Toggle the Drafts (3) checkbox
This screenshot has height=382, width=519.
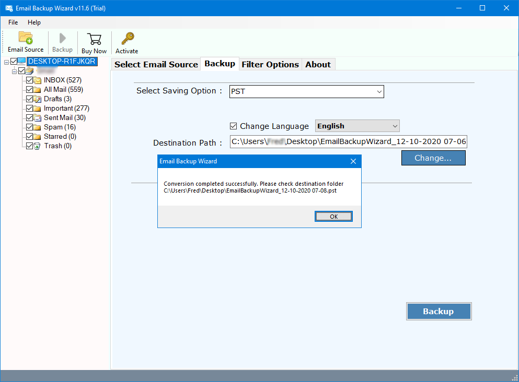coord(29,99)
